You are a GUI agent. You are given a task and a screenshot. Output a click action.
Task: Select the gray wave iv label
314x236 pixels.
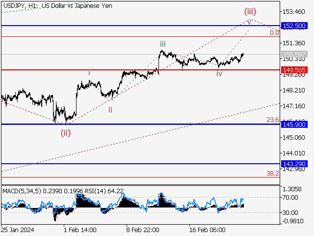click(x=219, y=74)
